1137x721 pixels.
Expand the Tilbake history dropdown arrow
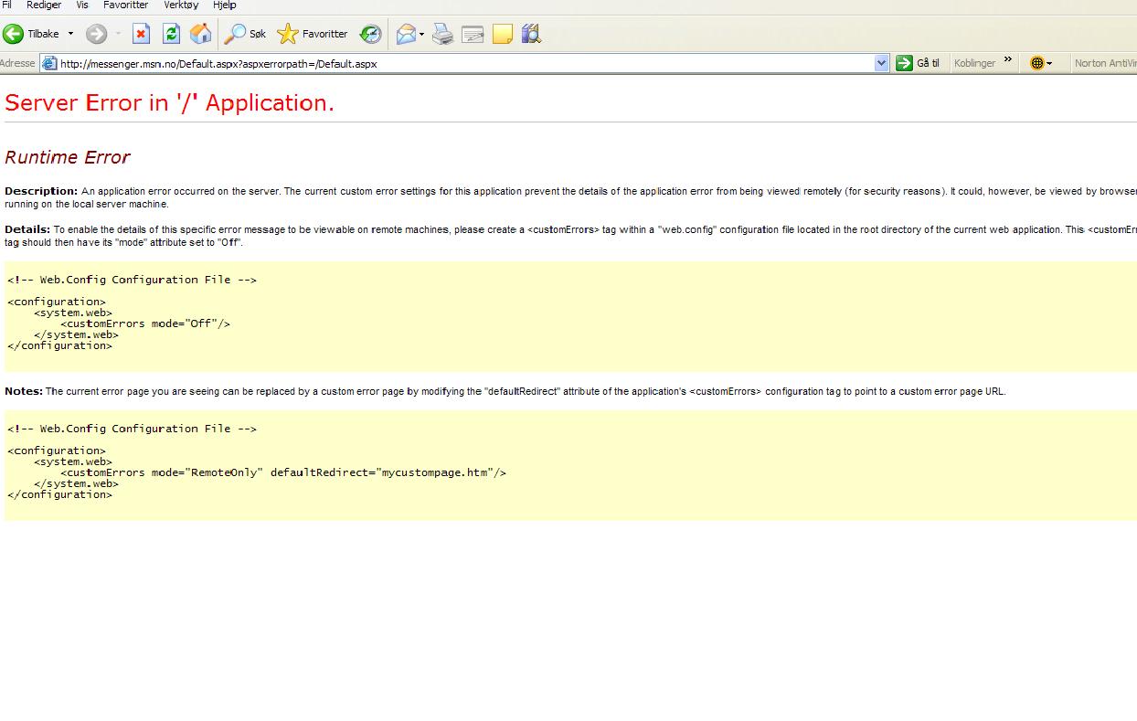tap(70, 35)
